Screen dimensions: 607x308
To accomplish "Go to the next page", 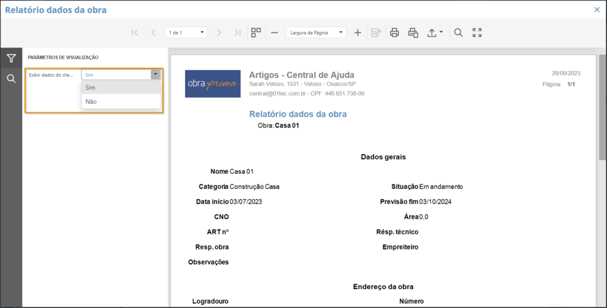I will click(x=219, y=33).
